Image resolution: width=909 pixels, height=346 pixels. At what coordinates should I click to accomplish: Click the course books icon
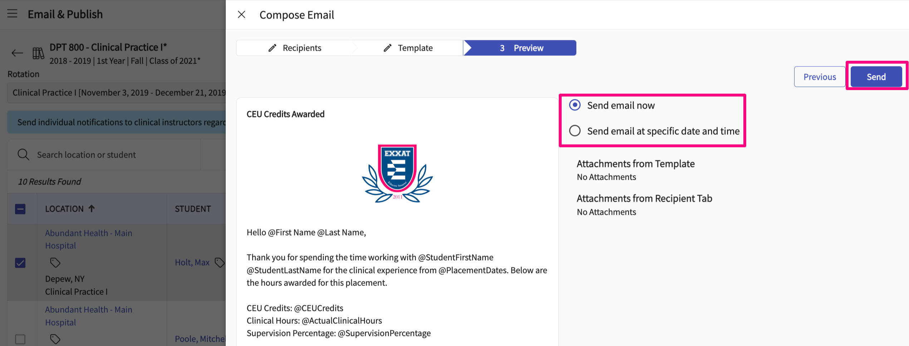pyautogui.click(x=38, y=54)
